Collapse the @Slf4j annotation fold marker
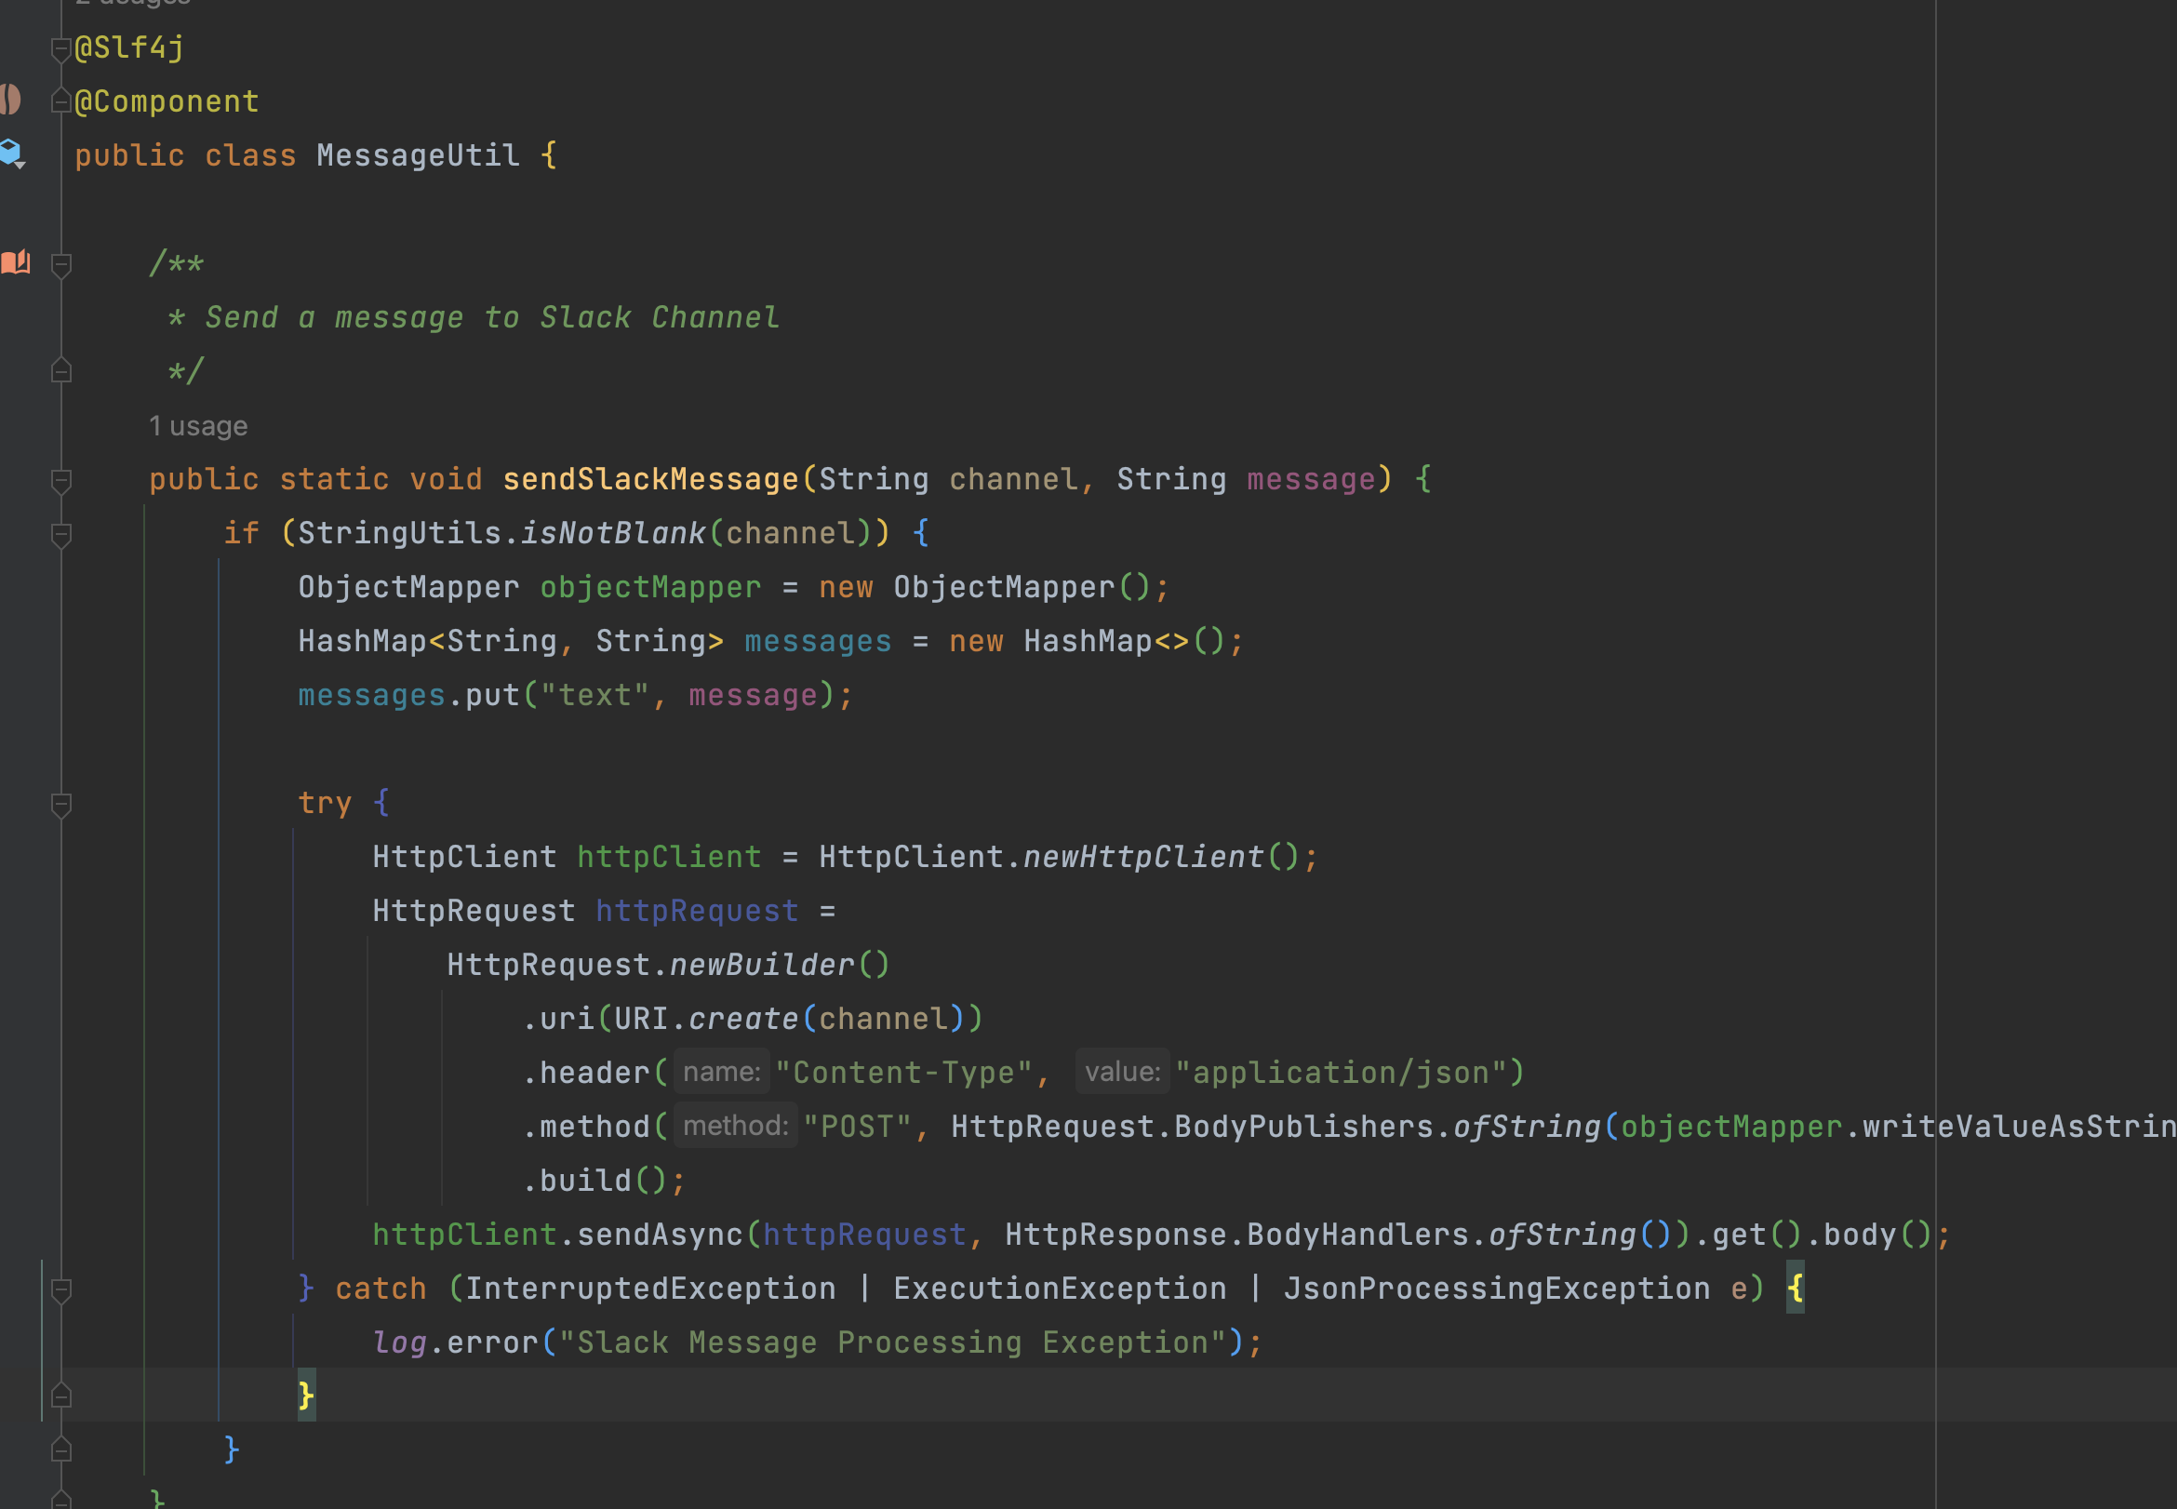Screen dimensions: 2177x1509 (x=61, y=48)
